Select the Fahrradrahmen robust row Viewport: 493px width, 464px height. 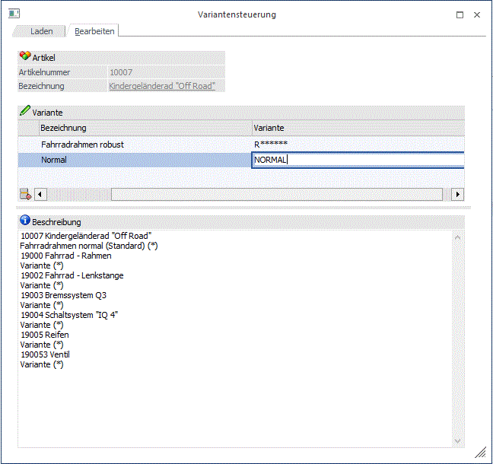point(145,144)
